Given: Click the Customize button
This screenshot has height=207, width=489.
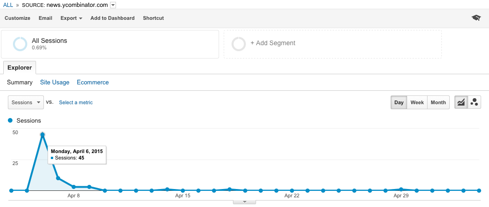Looking at the screenshot, I should (18, 18).
